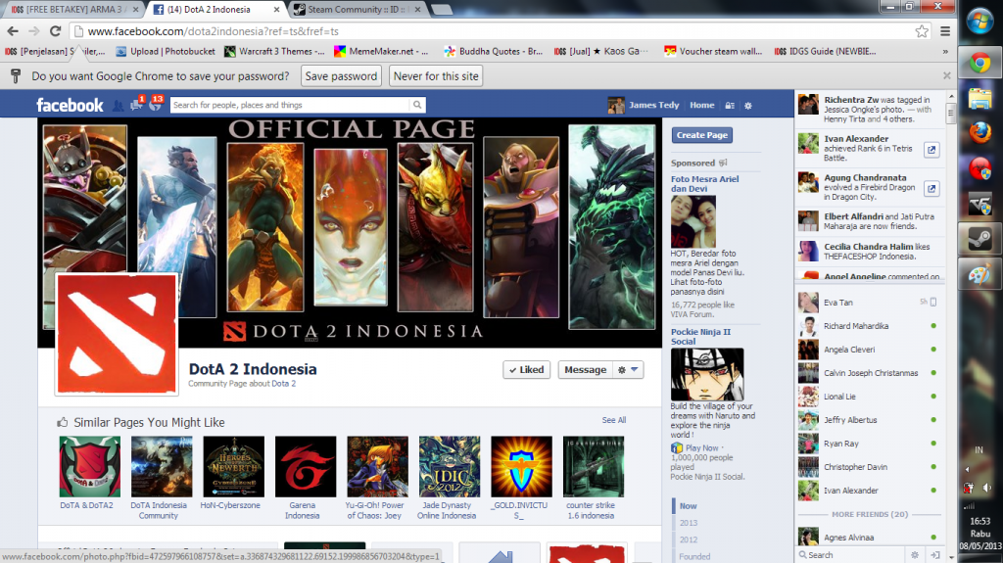The image size is (1003, 563).
Task: Send a Message to the page
Action: tap(585, 370)
